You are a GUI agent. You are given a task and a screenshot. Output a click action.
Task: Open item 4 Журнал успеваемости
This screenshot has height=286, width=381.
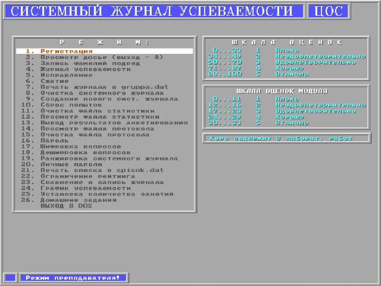[x=78, y=69]
